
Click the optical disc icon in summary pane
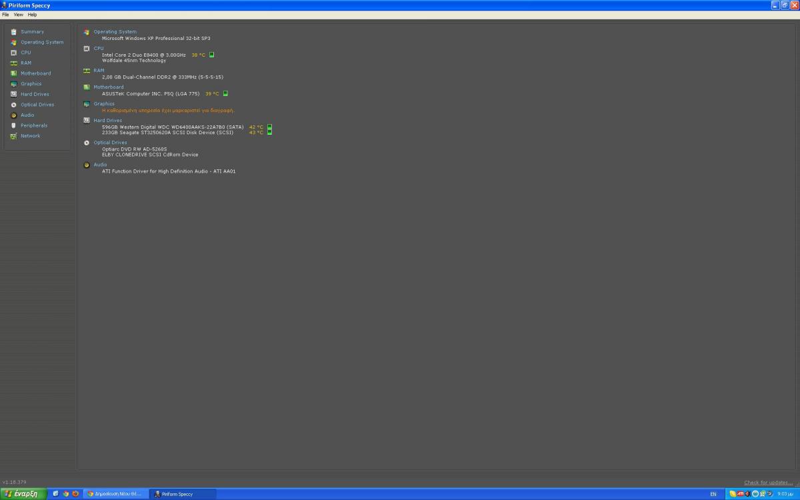[87, 142]
